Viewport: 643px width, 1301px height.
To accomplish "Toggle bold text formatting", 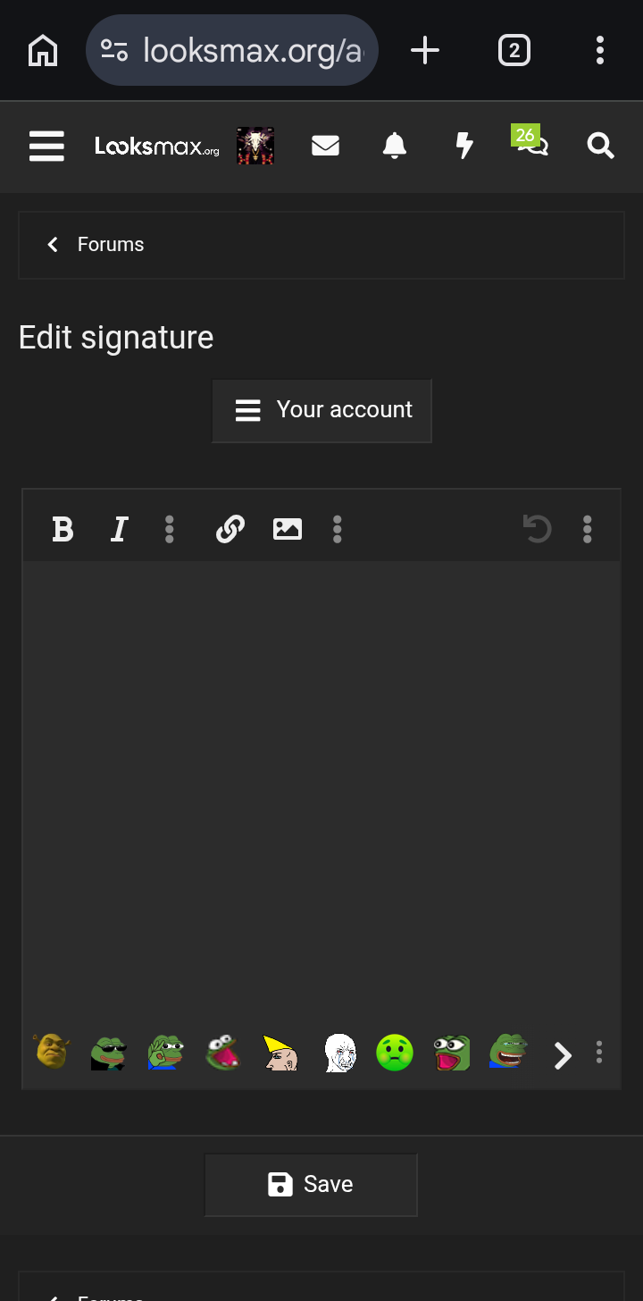I will click(63, 530).
